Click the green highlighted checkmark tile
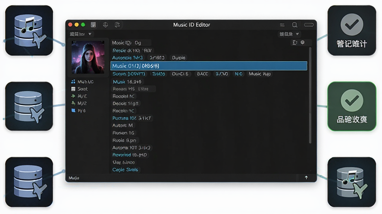Viewport: 382px width, 214px height. pos(352,106)
